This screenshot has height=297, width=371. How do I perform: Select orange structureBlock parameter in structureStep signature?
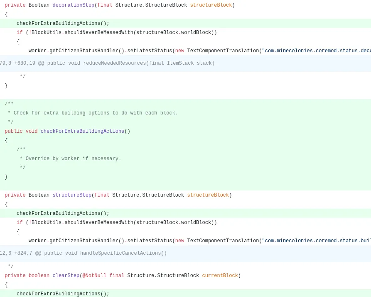(208, 195)
